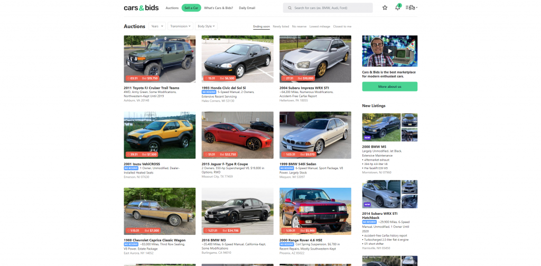
Task: Click the No Reserve badge on Honda Civic
Action: [x=209, y=92]
